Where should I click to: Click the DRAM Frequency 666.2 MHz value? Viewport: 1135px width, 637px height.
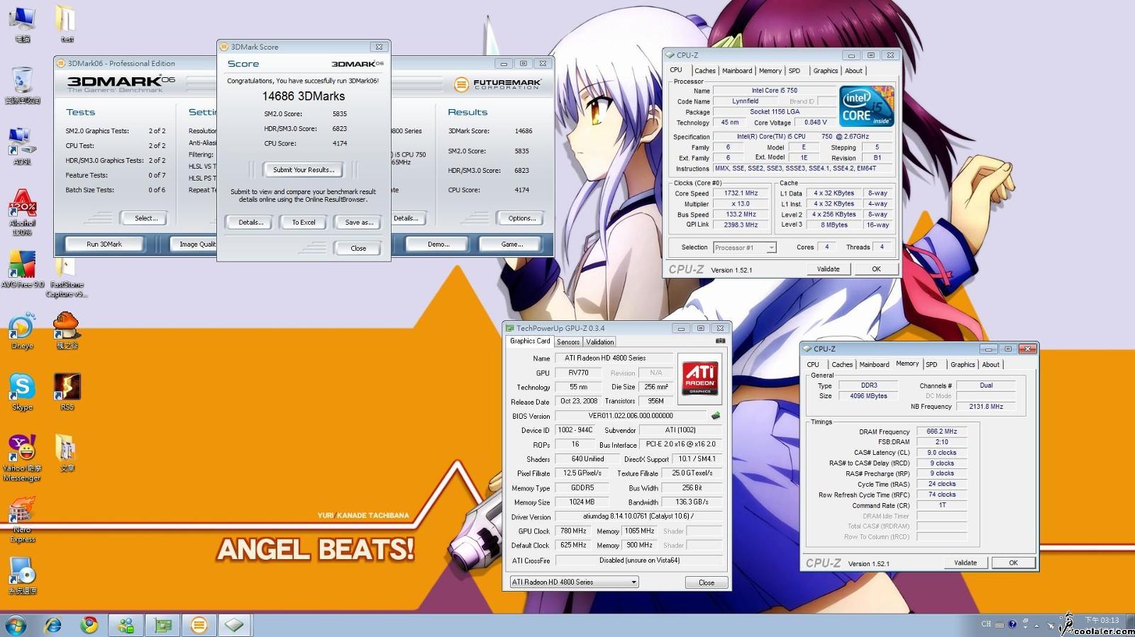[941, 432]
